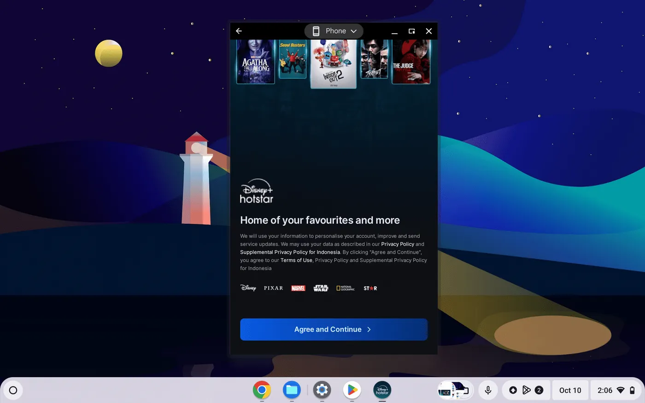Open Settings from the shelf
The width and height of the screenshot is (645, 403).
coord(322,390)
